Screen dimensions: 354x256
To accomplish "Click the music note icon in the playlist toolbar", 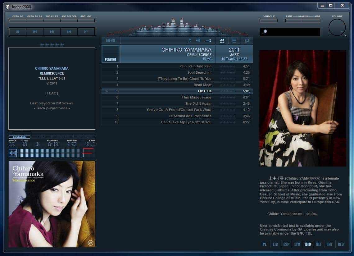I will [189, 41].
